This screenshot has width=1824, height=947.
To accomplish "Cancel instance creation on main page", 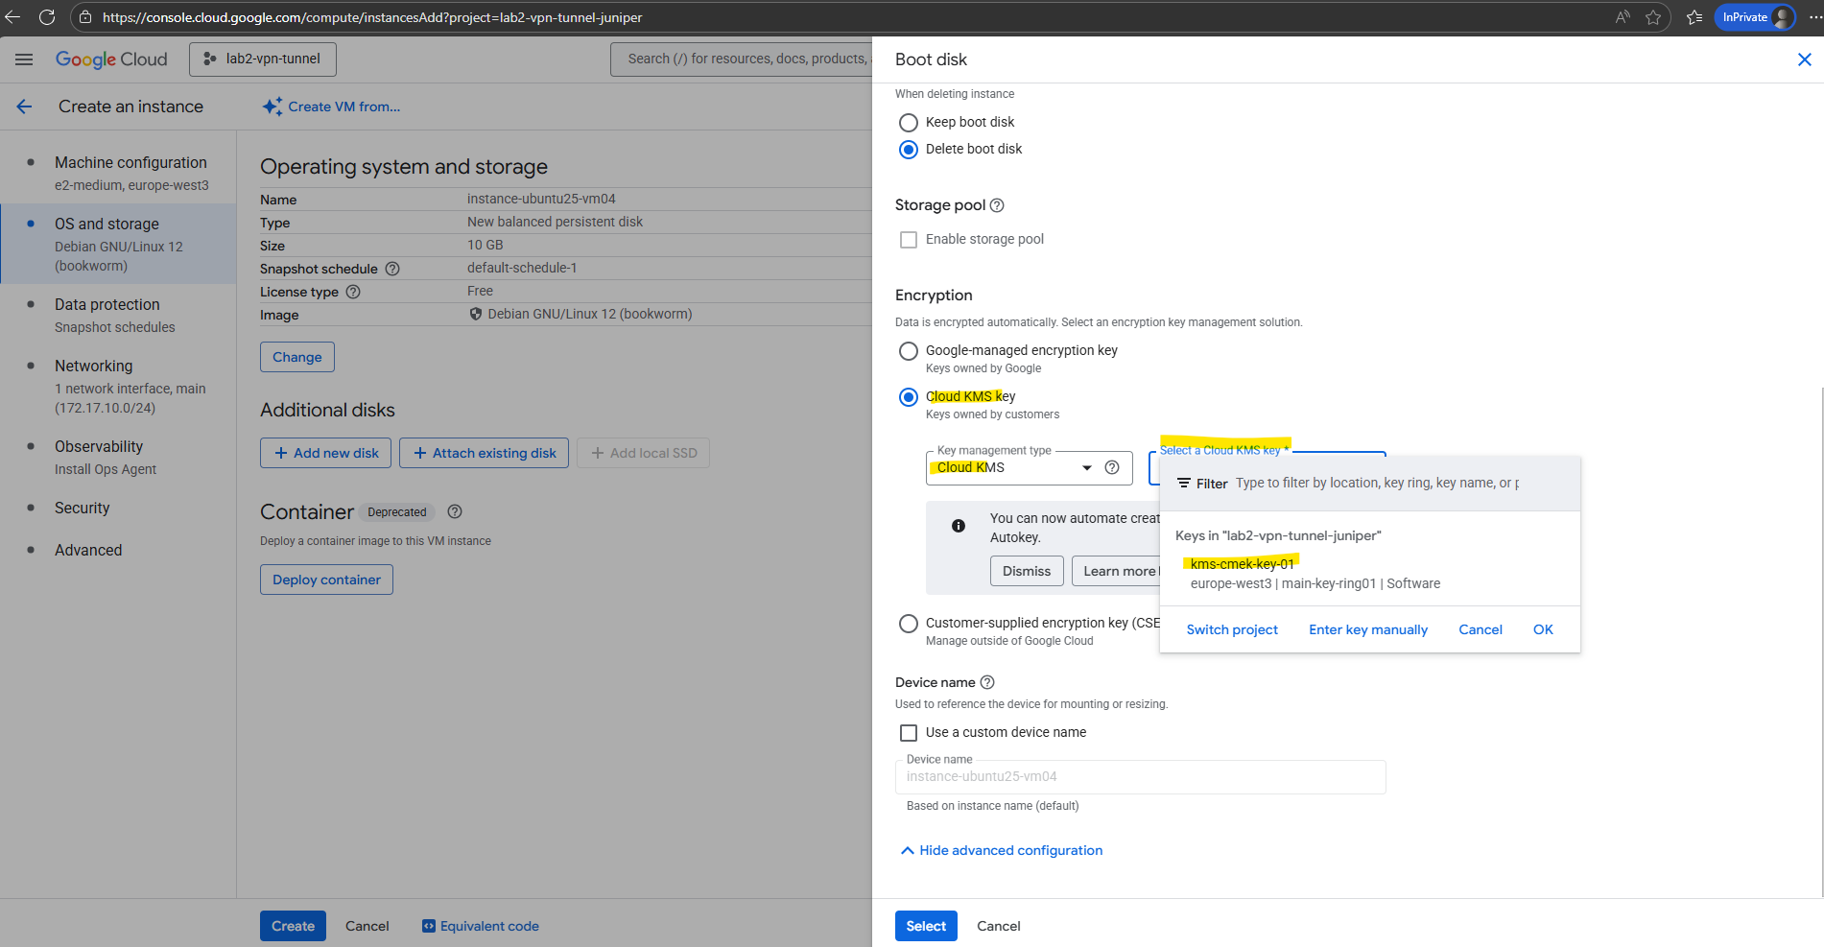I will [367, 926].
